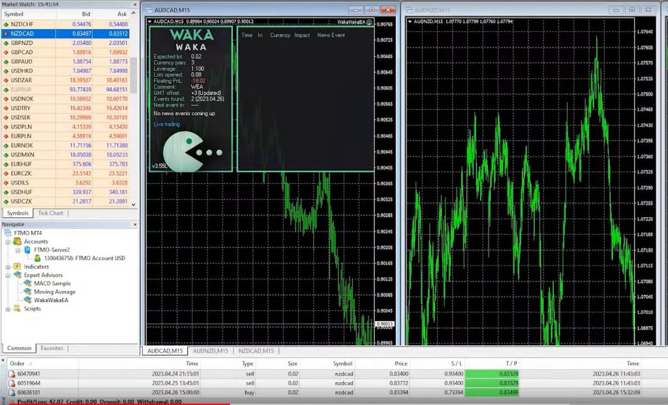The height and width of the screenshot is (405, 668).
Task: Click the buy order 60636101 icon
Action: point(12,393)
